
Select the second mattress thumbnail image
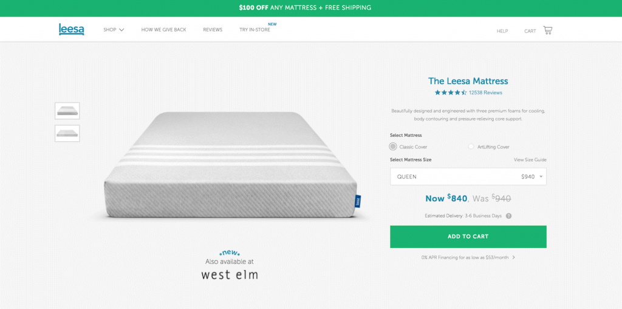coord(67,133)
